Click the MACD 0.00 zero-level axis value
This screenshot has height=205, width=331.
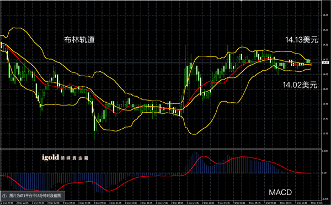324,173
